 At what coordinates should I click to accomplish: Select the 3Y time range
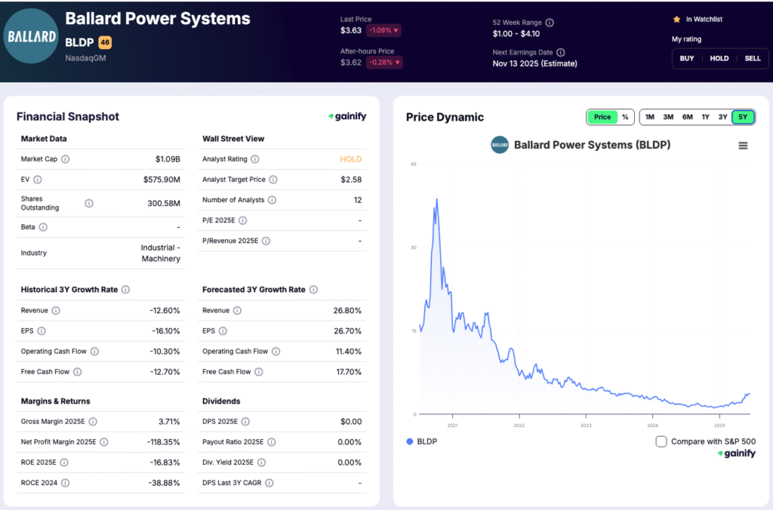pyautogui.click(x=722, y=117)
